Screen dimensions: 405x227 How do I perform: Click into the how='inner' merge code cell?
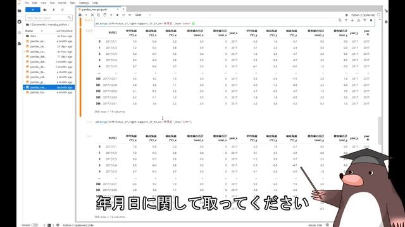[x=235, y=23]
